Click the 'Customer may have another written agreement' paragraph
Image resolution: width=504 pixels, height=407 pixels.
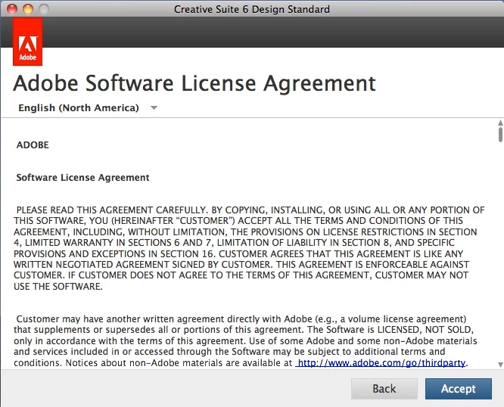(x=245, y=341)
